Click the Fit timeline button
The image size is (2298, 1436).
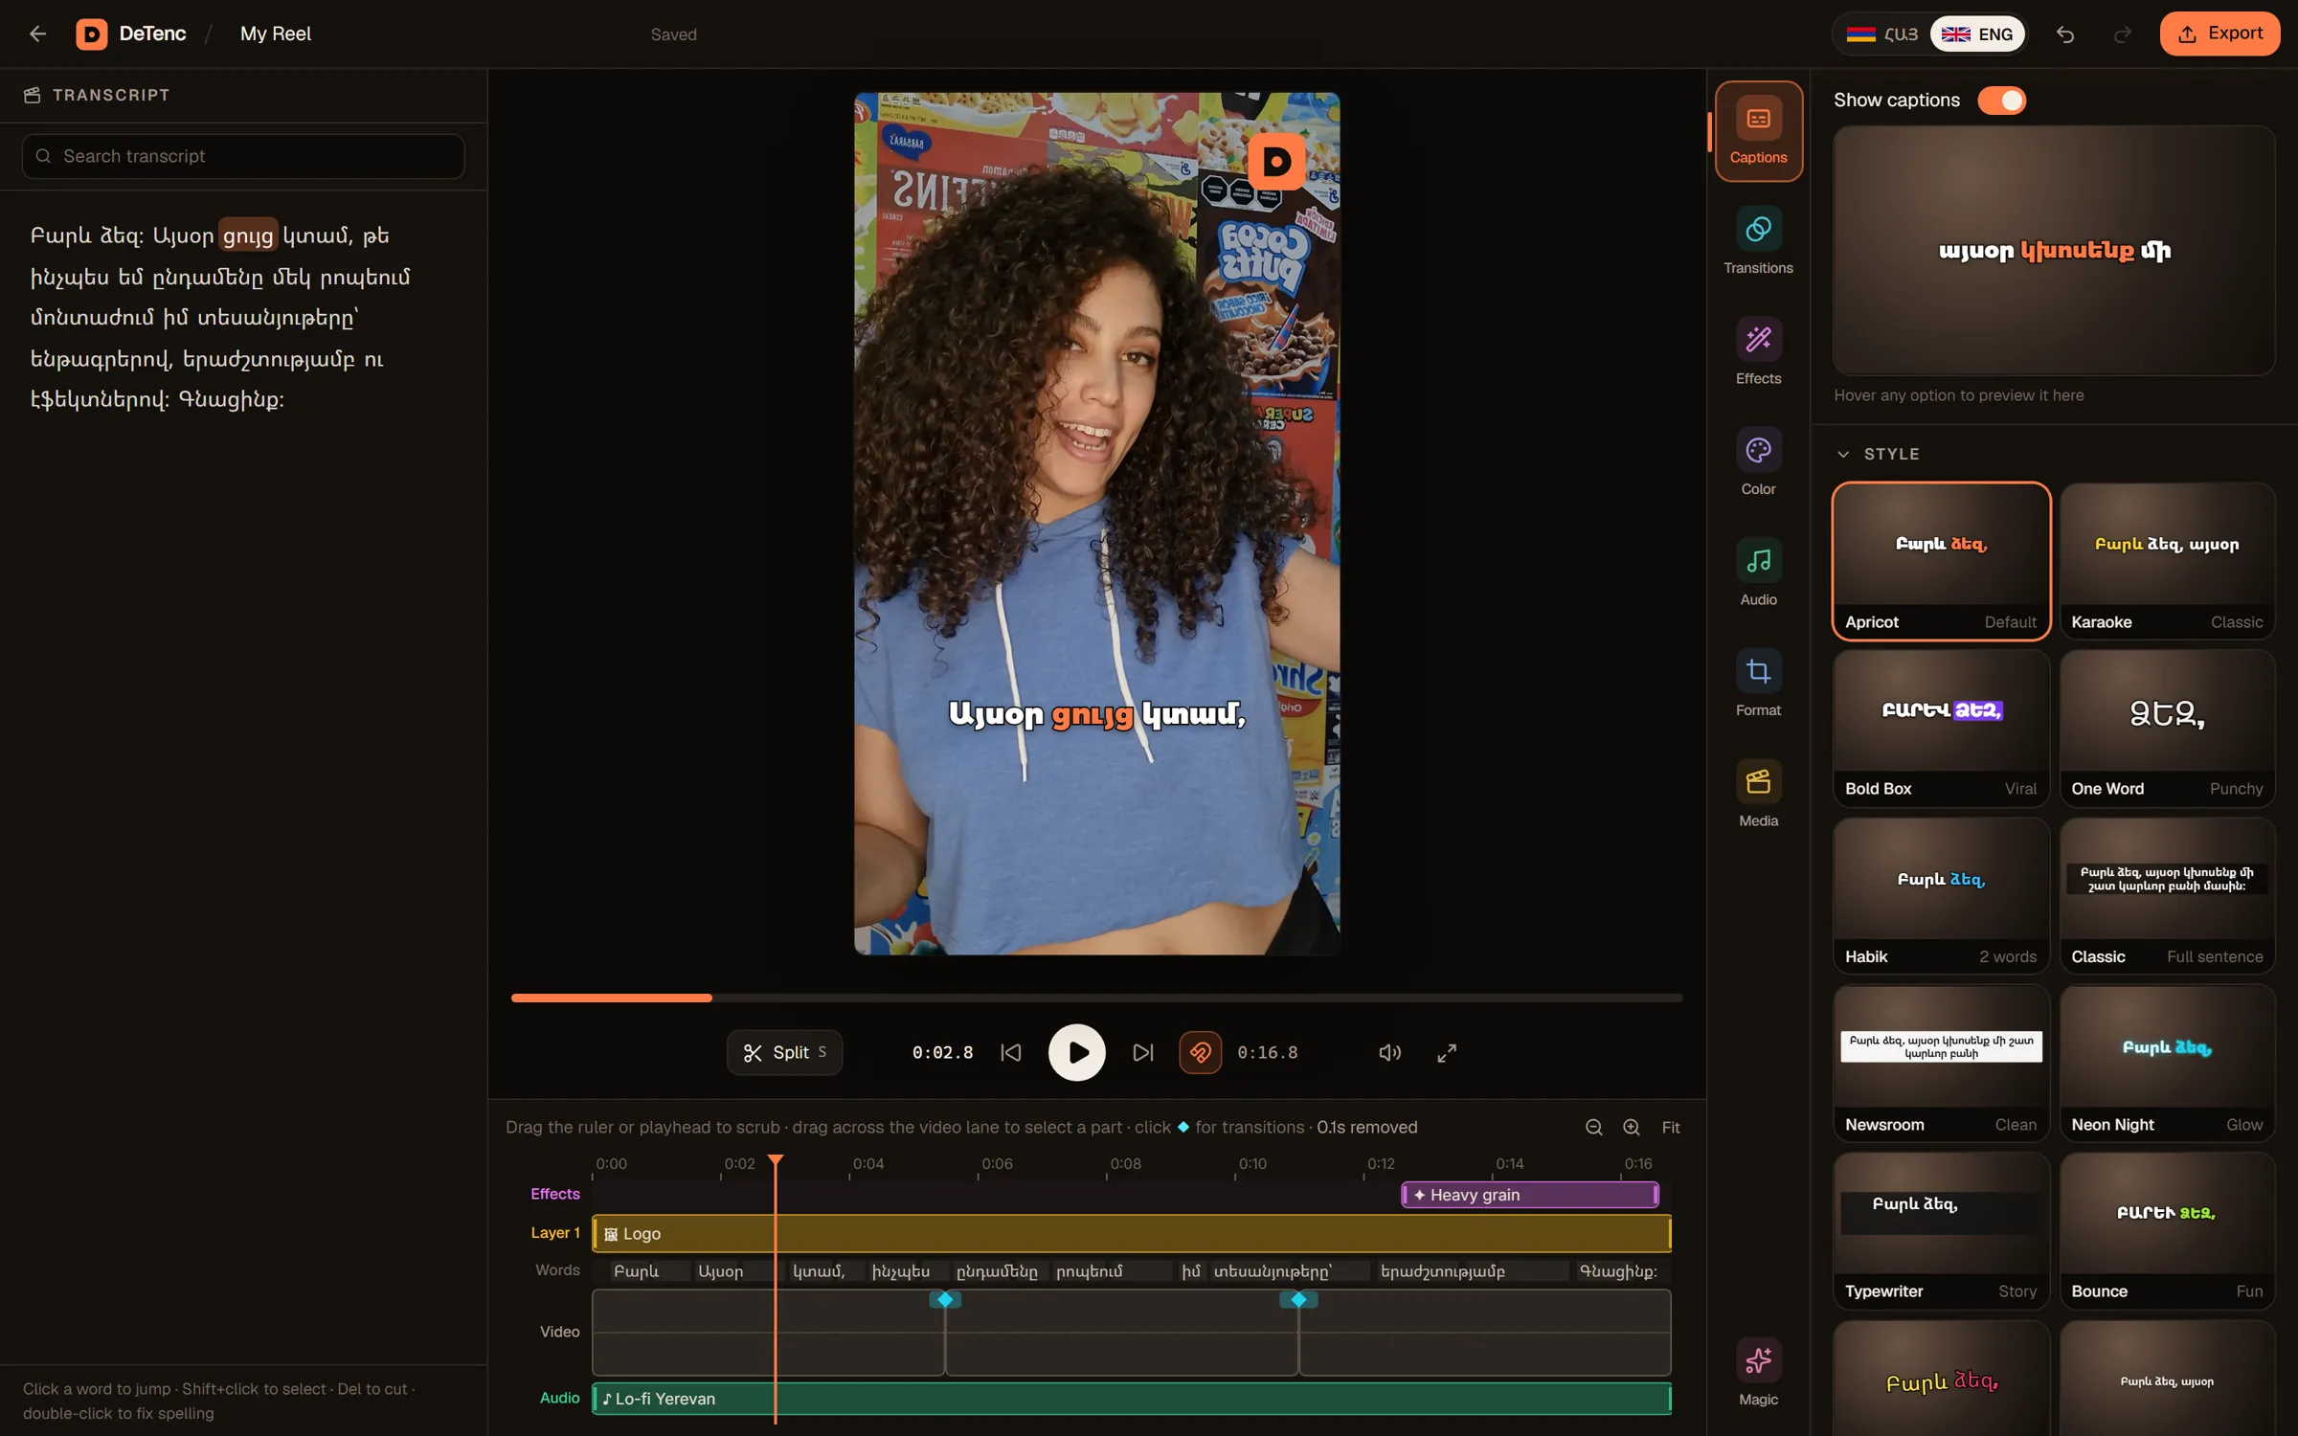click(1671, 1128)
